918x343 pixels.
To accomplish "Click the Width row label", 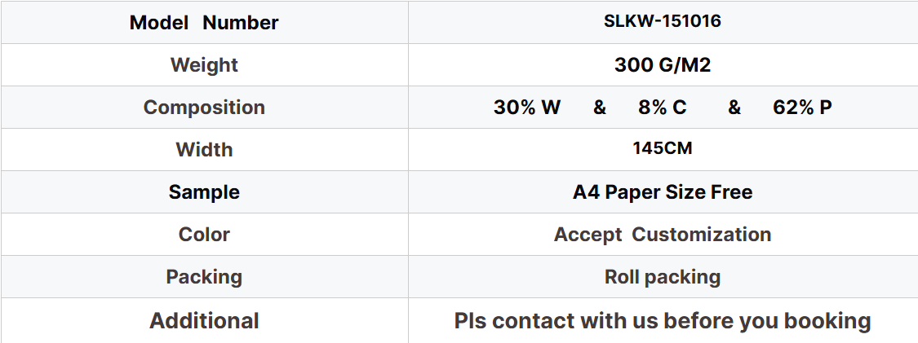I will click(x=204, y=150).
